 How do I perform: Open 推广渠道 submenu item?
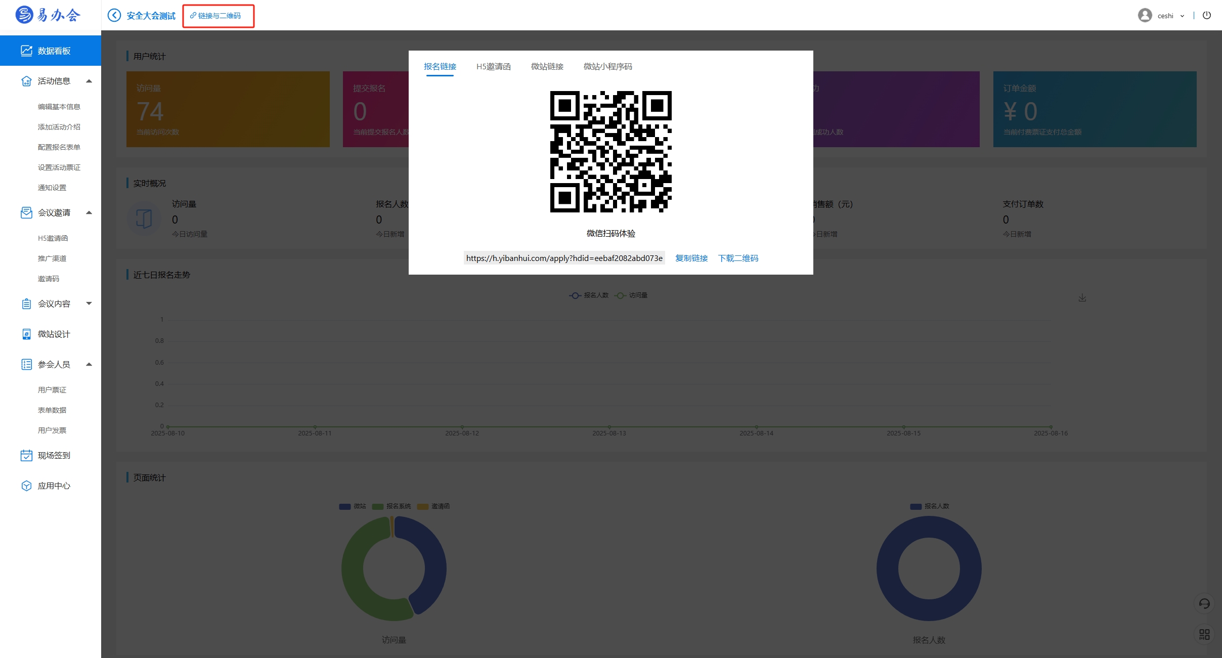tap(52, 258)
